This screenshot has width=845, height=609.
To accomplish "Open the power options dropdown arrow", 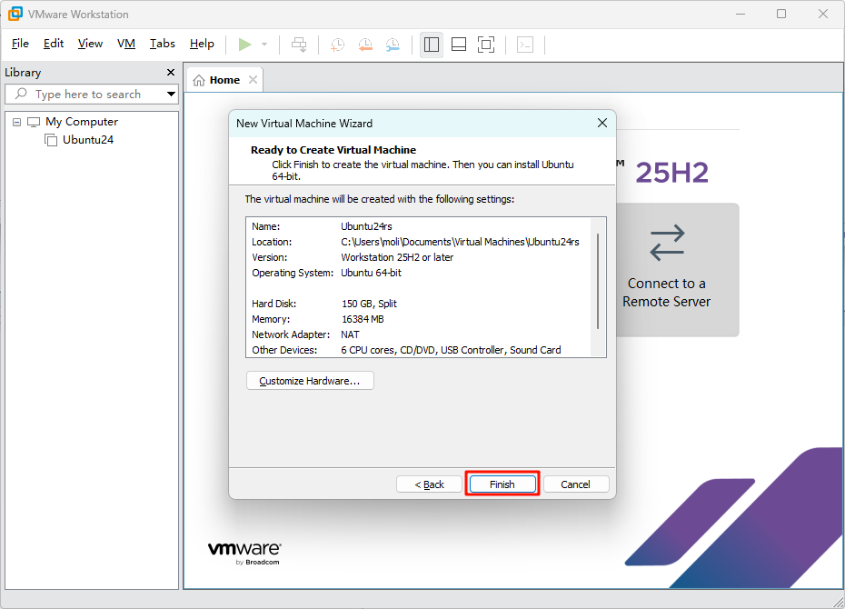I will 264,45.
